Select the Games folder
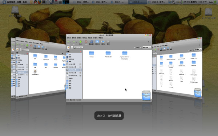The image size is (218, 136). (92, 54)
